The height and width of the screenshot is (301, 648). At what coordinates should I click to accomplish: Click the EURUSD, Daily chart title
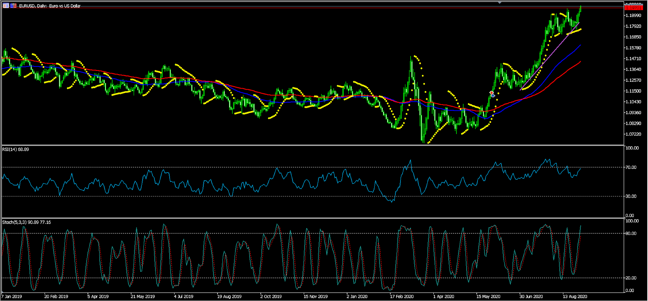click(49, 6)
